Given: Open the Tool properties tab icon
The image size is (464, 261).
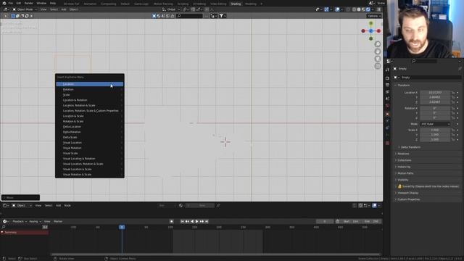Looking at the screenshot, I should tap(387, 70).
